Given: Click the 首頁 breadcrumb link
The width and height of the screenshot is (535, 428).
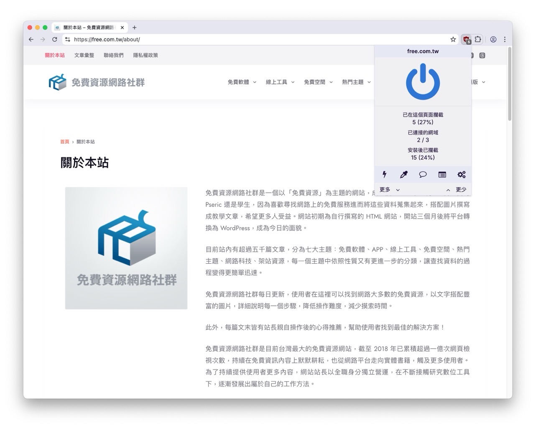Looking at the screenshot, I should 65,142.
